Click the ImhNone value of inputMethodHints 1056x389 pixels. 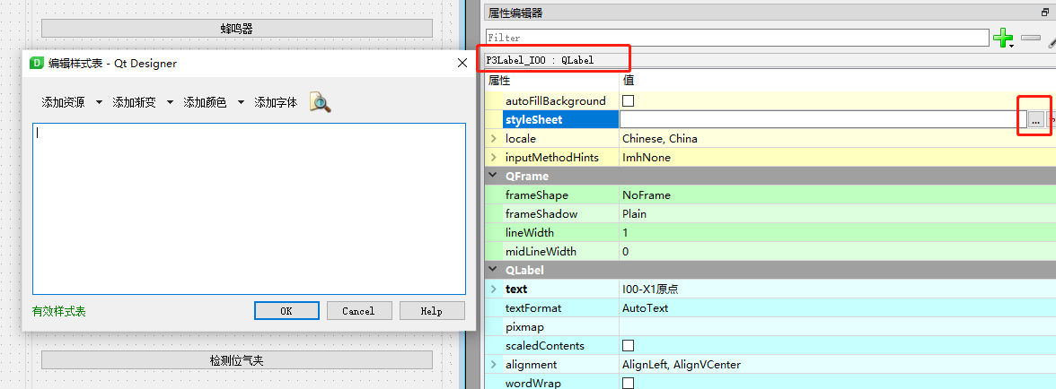pos(647,157)
